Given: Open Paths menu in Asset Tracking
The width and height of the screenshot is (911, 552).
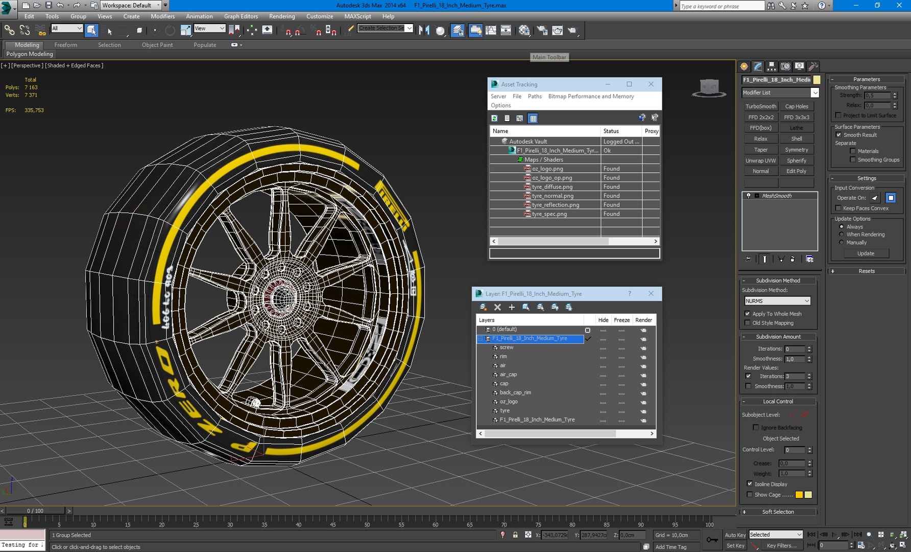Looking at the screenshot, I should point(535,96).
